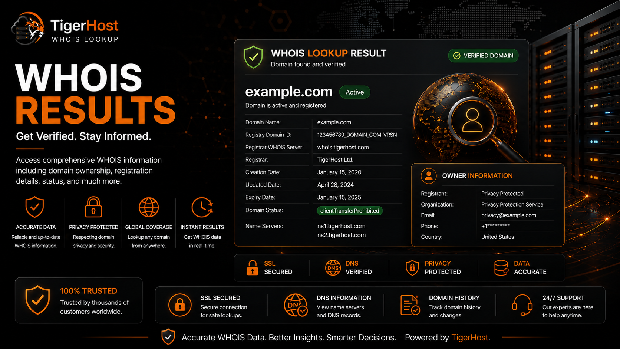Click Creation Date value January 15, 2020

[x=339, y=172]
